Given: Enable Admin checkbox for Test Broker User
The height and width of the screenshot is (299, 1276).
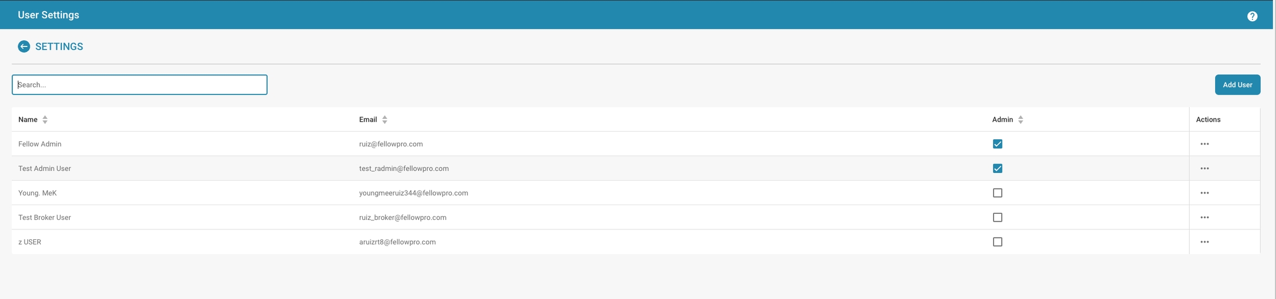Looking at the screenshot, I should 997,217.
